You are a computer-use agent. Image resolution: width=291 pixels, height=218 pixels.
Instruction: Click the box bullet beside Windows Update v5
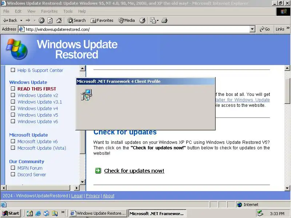click(13, 114)
